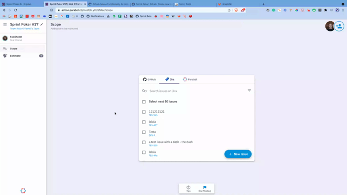
Task: Switch to Sprint Poker #4 browser tab
Action: [22, 4]
